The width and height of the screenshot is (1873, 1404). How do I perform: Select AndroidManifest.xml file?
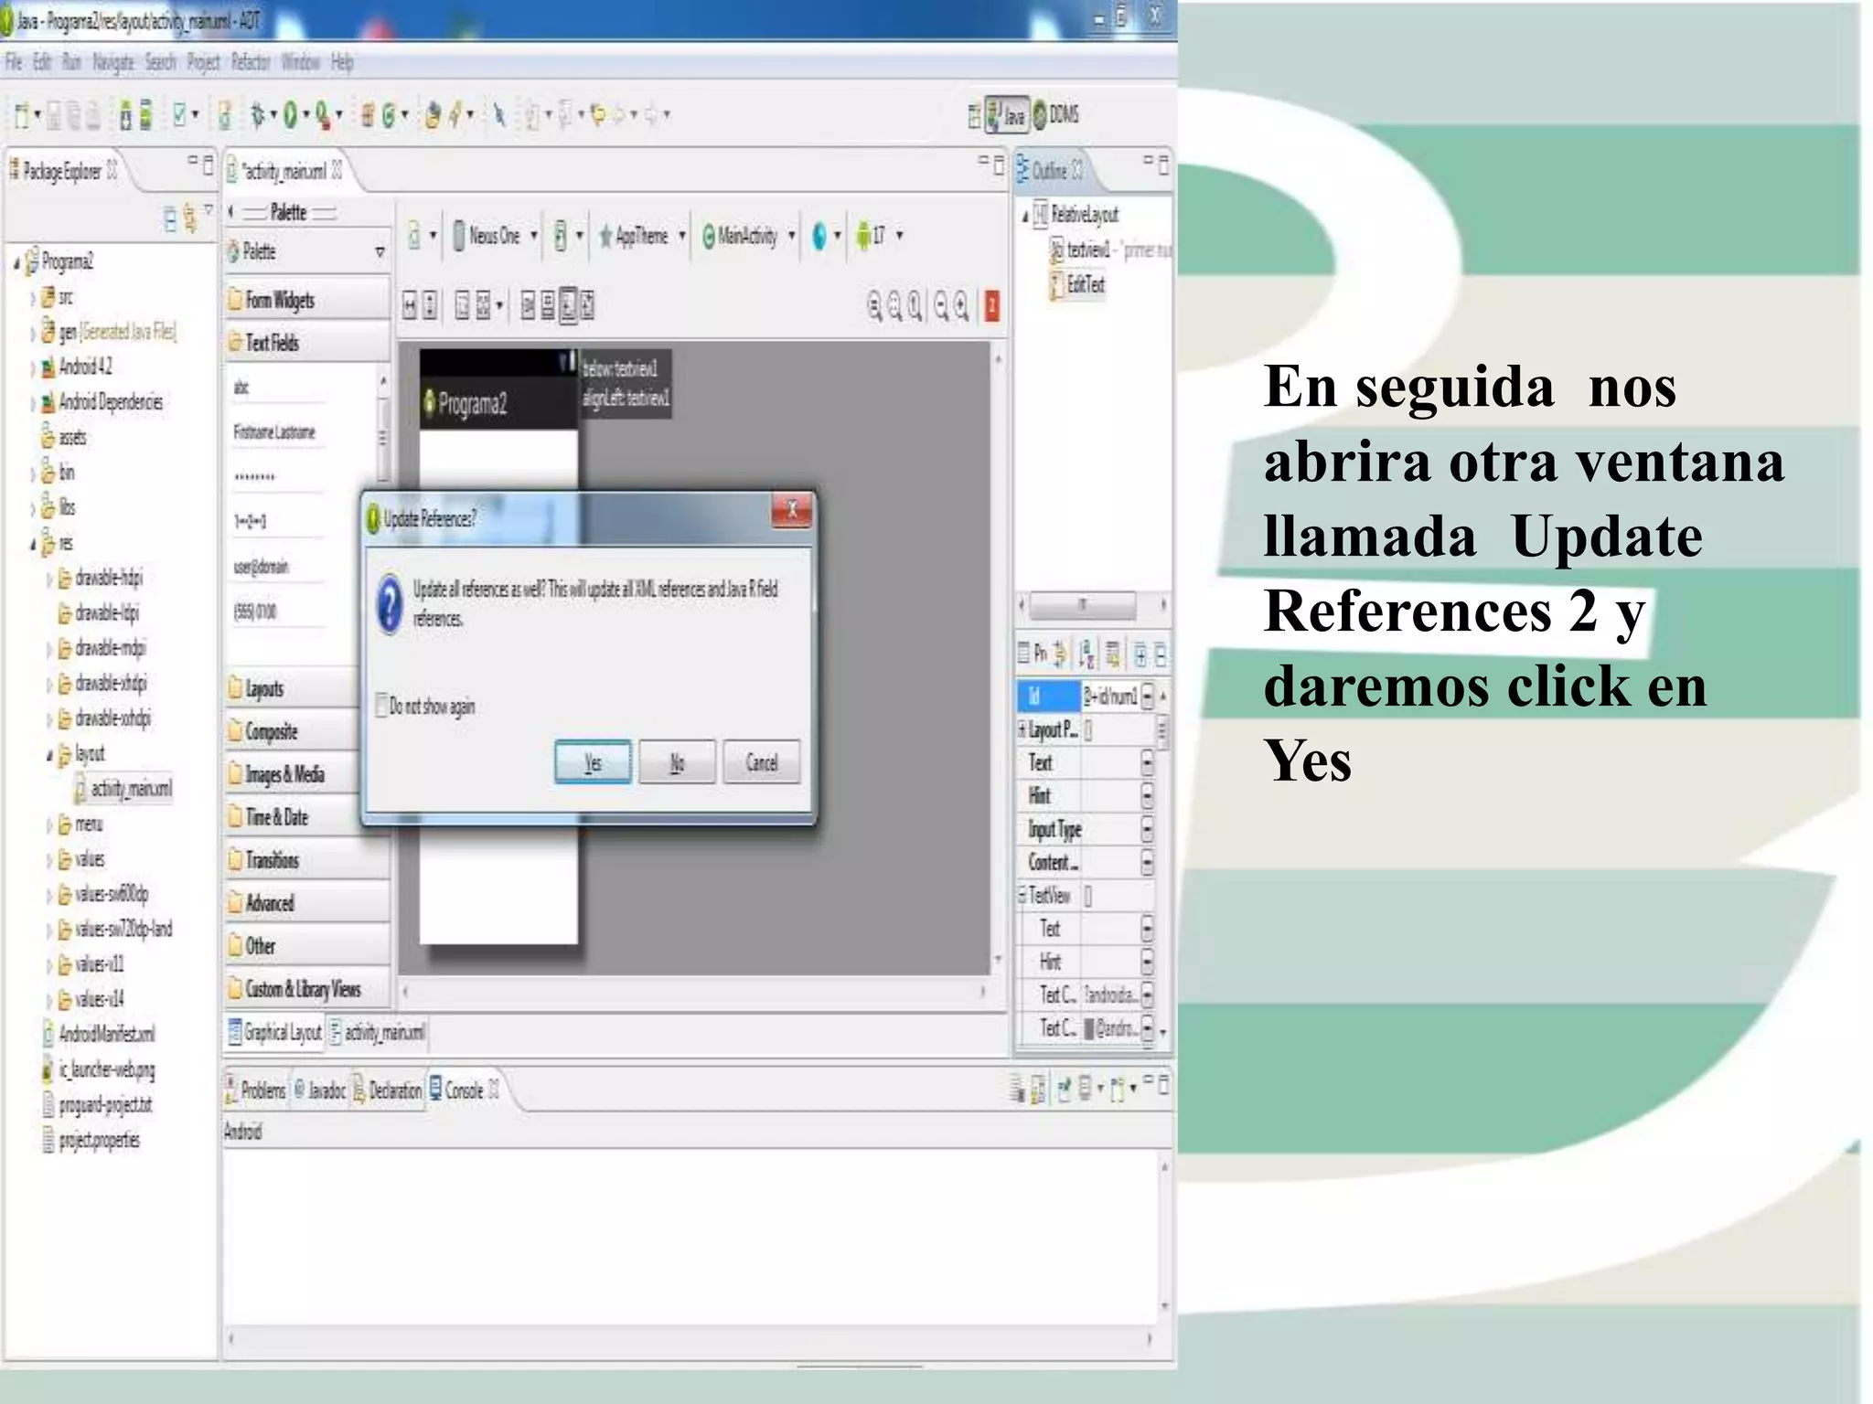pos(99,1034)
